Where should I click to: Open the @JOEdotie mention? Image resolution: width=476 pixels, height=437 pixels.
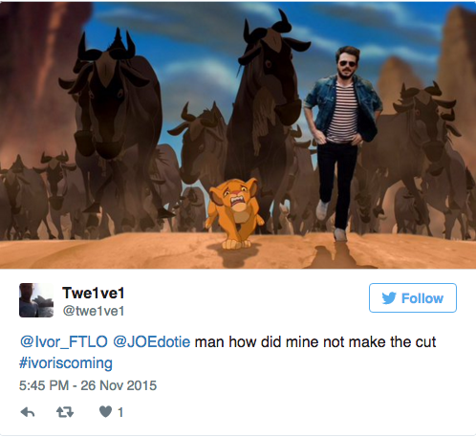(x=152, y=342)
